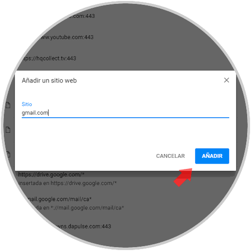Click the blue underline of the Sitio field

point(125,118)
